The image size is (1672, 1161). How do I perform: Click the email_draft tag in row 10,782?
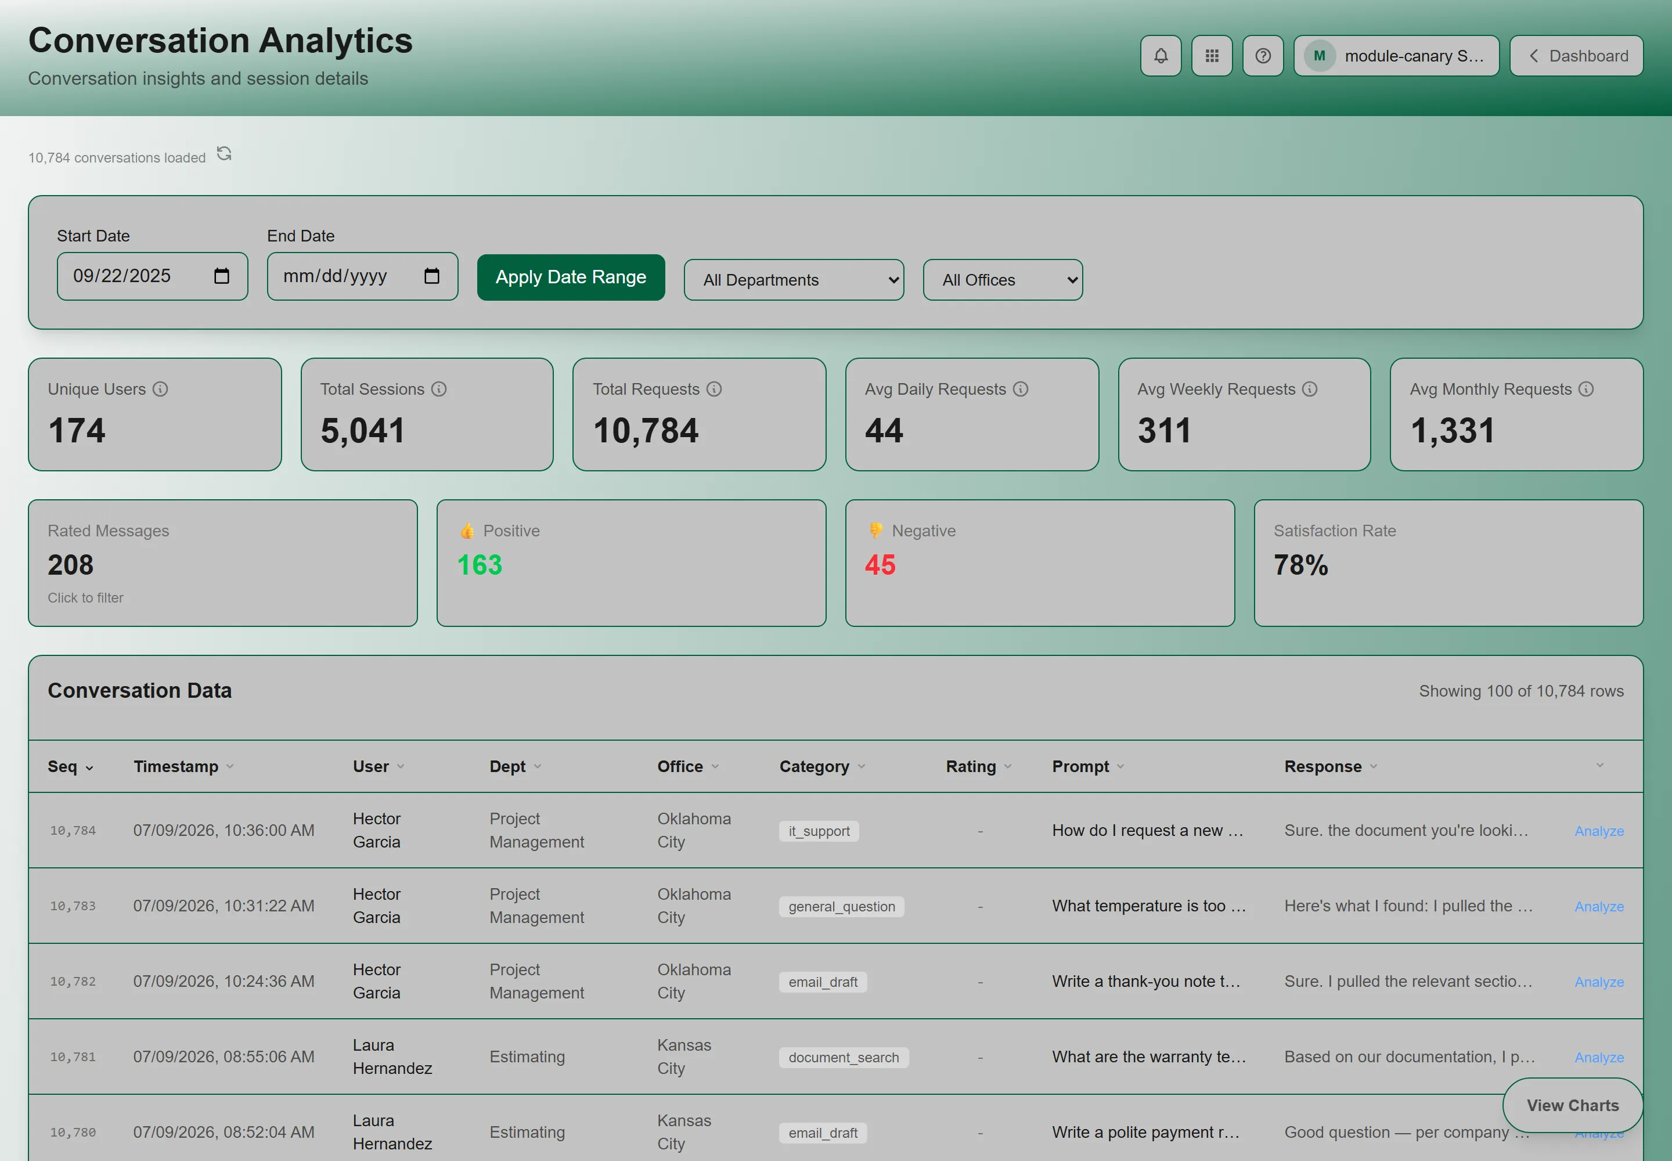[822, 983]
